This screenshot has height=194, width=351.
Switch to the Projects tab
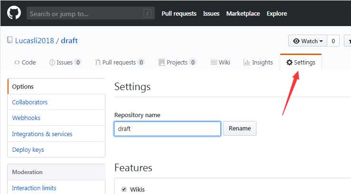click(177, 62)
